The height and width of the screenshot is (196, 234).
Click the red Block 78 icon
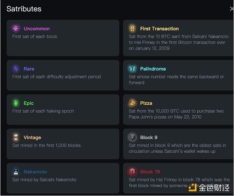132,172
